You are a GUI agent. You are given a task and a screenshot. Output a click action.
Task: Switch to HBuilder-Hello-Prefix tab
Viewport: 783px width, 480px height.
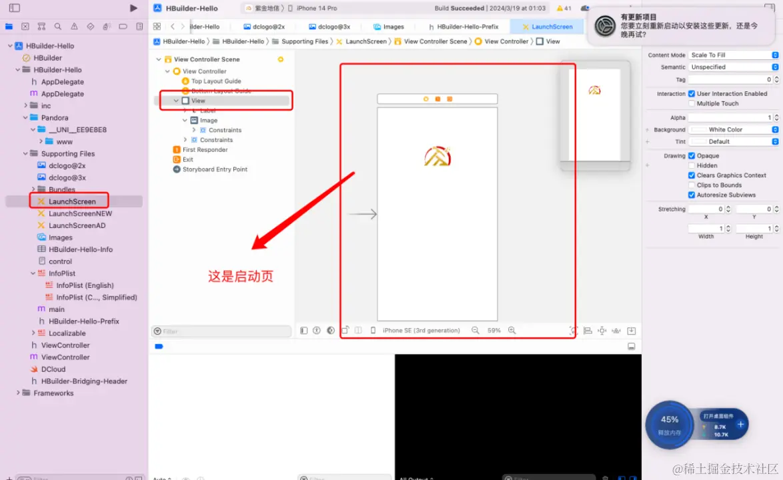(464, 27)
